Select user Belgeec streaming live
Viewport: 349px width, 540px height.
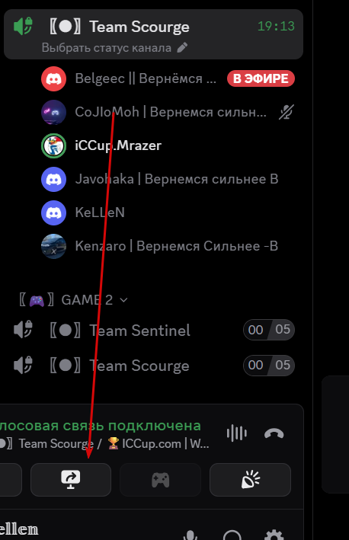[168, 78]
